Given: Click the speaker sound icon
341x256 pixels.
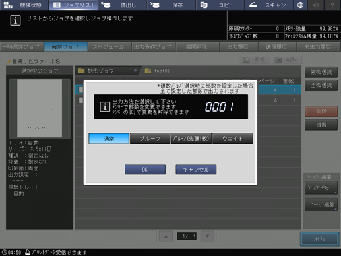Looking at the screenshot, I should 316,5.
